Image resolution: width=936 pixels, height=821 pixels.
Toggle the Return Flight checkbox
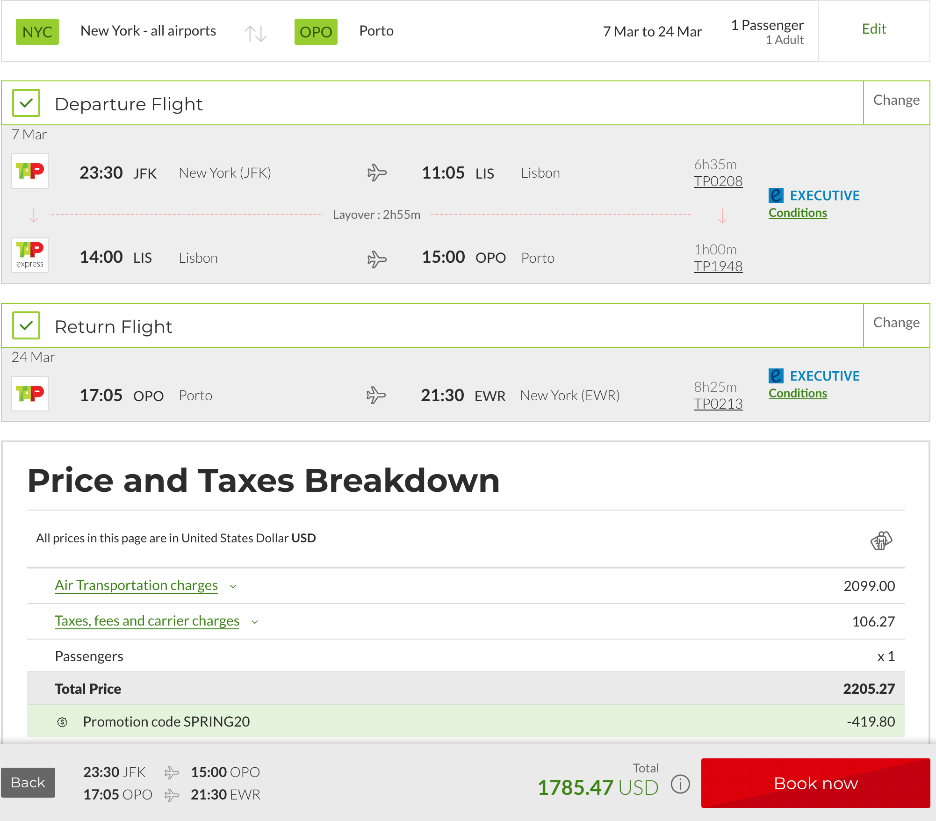tap(27, 325)
